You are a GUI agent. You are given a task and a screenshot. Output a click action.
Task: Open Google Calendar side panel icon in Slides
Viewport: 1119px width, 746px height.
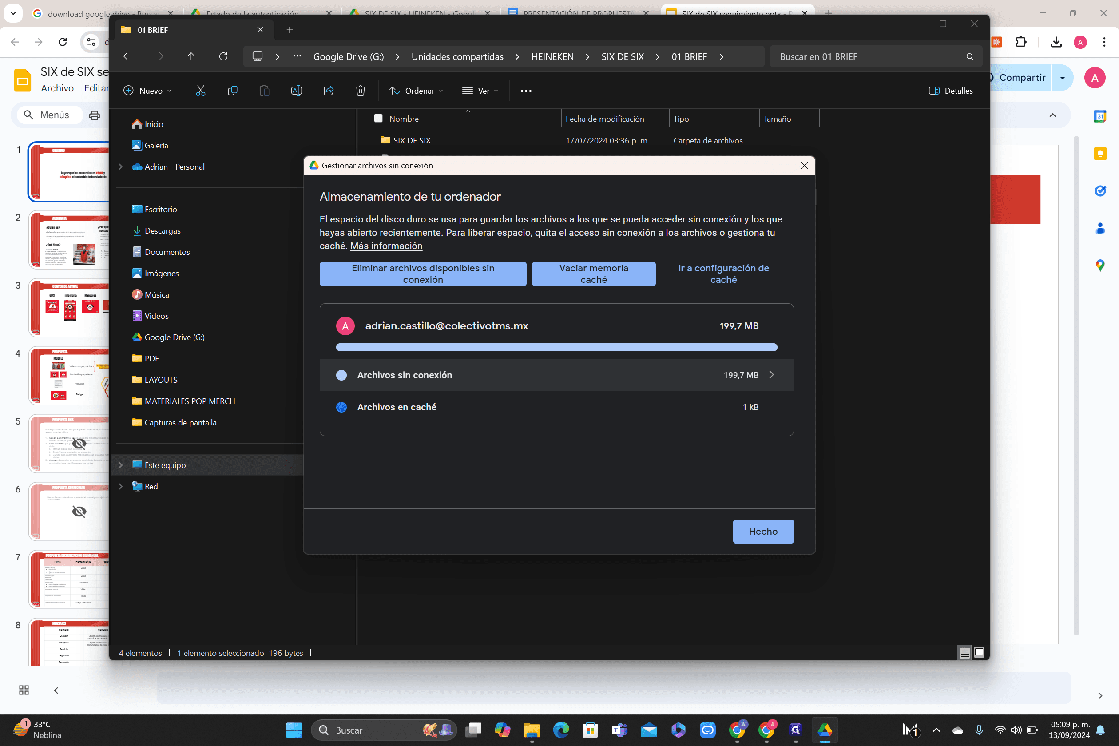tap(1099, 116)
